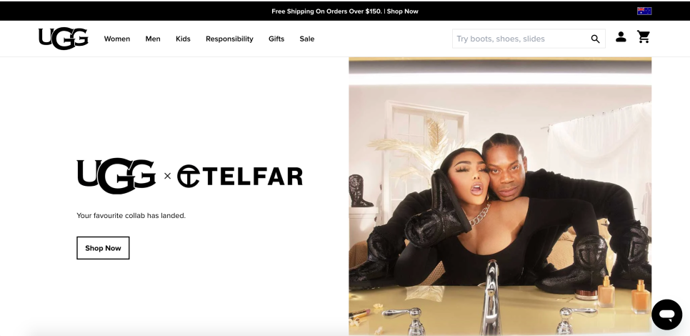The height and width of the screenshot is (336, 690).
Task: Open the account profile icon
Action: (621, 37)
